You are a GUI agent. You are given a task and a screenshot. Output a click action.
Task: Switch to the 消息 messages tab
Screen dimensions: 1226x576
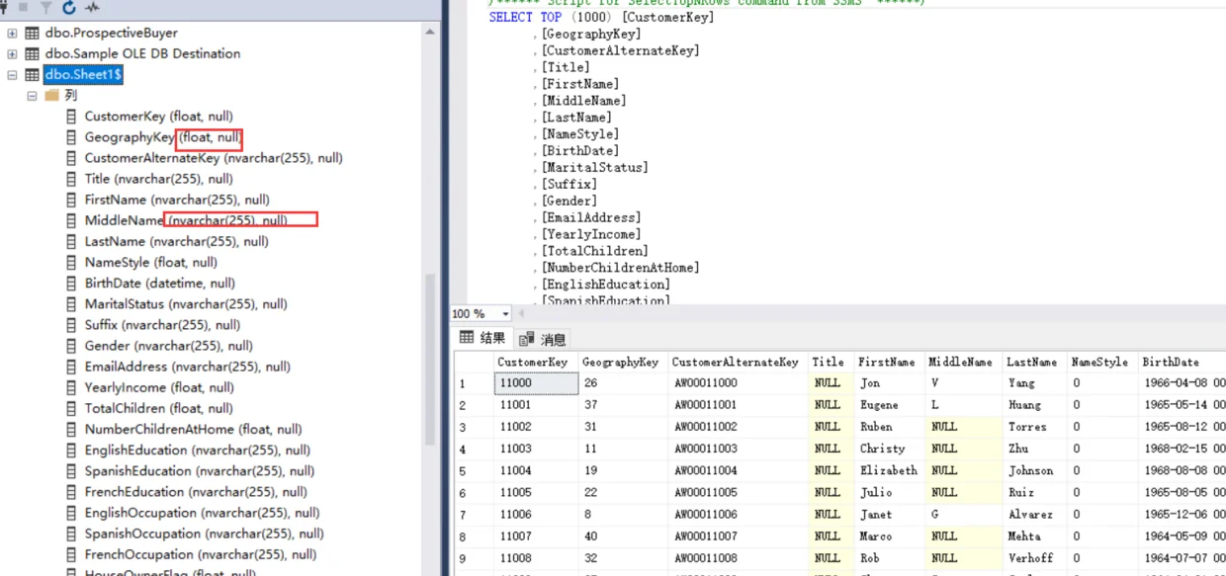pos(543,339)
